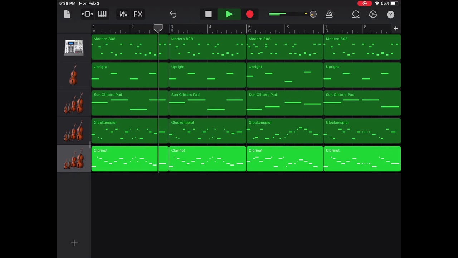Image resolution: width=458 pixels, height=258 pixels.
Task: Start recording with the red button
Action: click(250, 14)
